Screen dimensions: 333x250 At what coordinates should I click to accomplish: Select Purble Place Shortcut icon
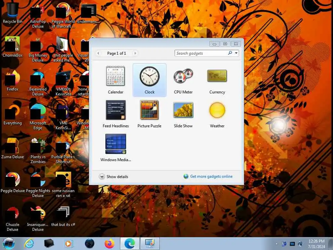point(63,151)
